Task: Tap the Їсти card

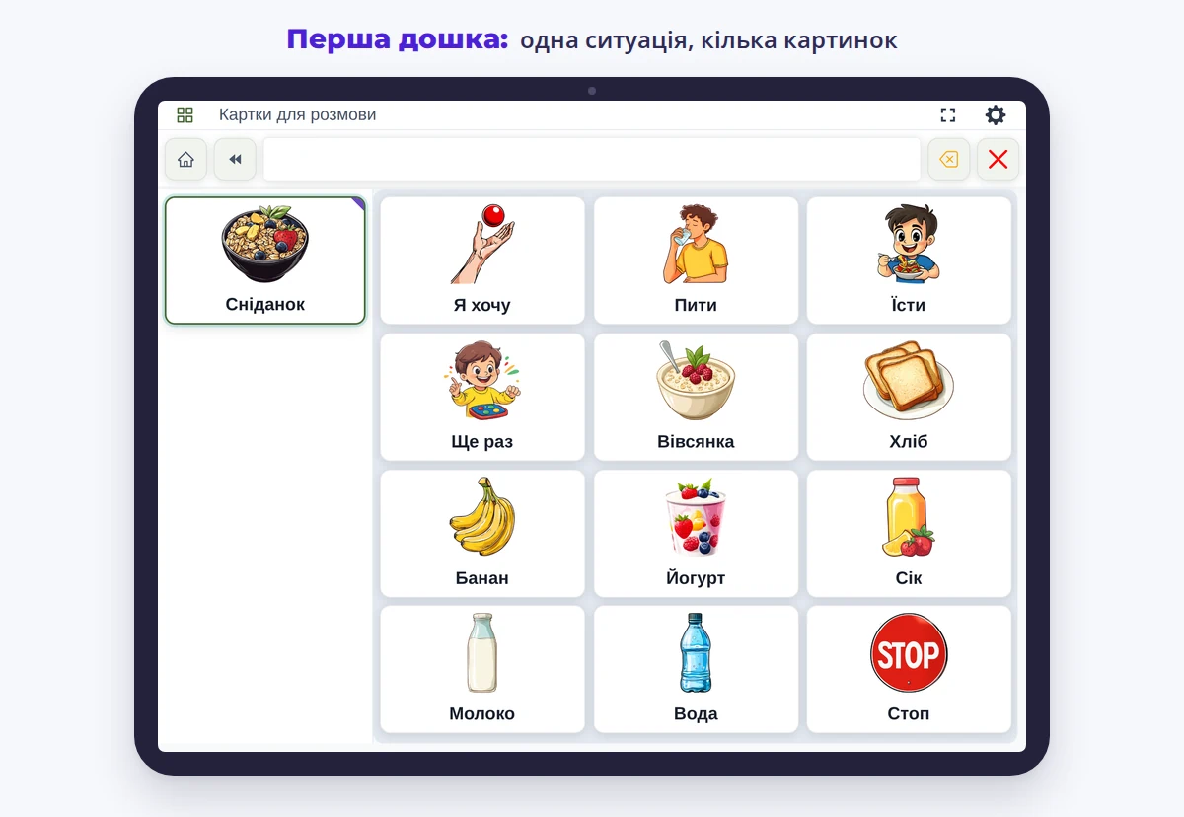Action: click(x=909, y=260)
